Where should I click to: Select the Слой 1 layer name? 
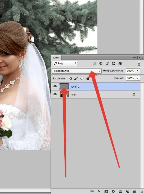tap(75, 87)
